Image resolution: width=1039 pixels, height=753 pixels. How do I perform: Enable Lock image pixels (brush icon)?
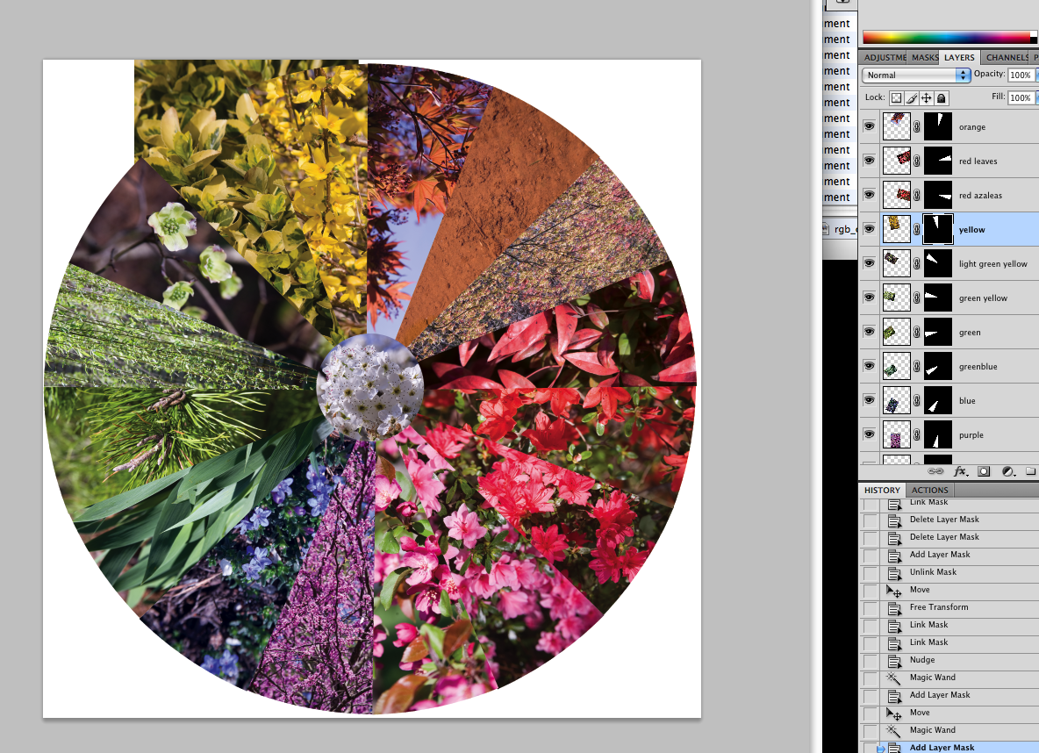(911, 98)
